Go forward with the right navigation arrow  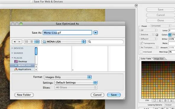click(x=20, y=42)
